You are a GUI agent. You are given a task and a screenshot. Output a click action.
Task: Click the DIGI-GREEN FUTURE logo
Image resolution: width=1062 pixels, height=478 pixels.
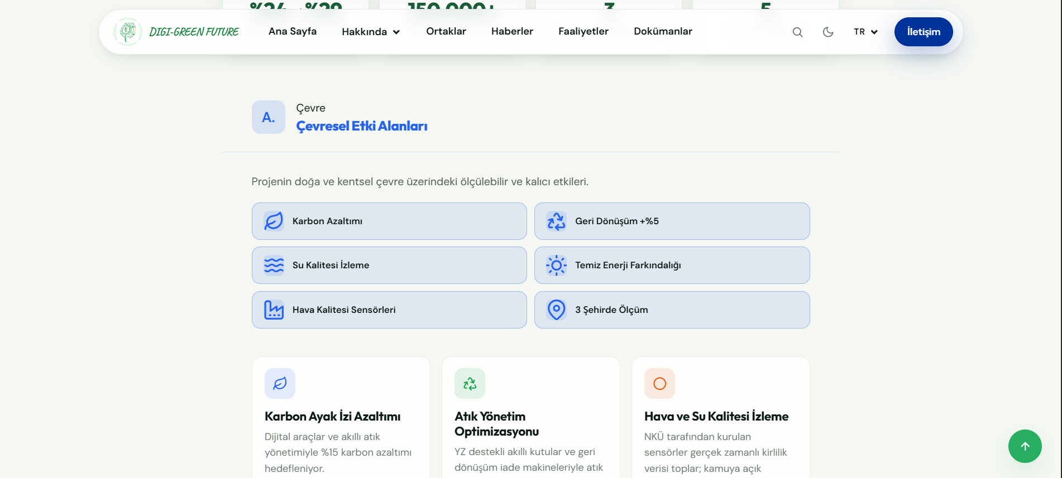(176, 32)
